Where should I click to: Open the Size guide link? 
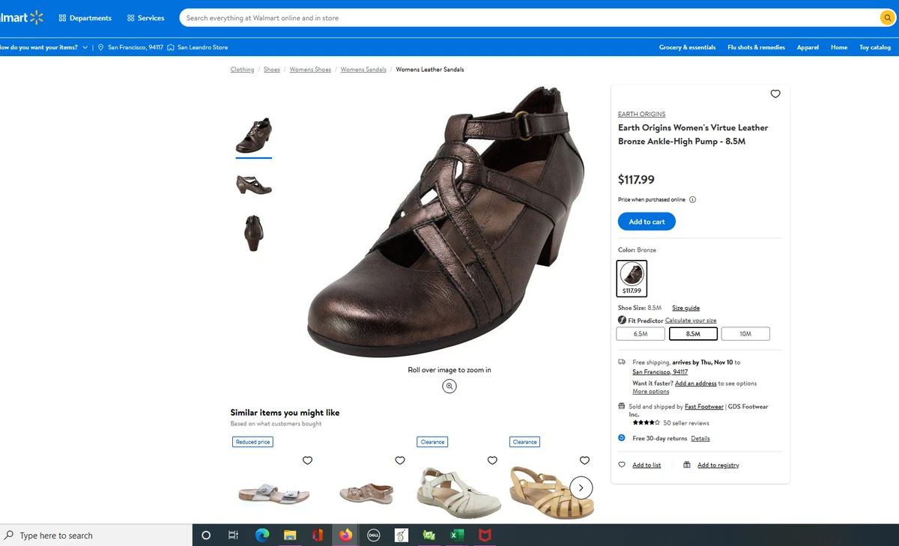[685, 308]
